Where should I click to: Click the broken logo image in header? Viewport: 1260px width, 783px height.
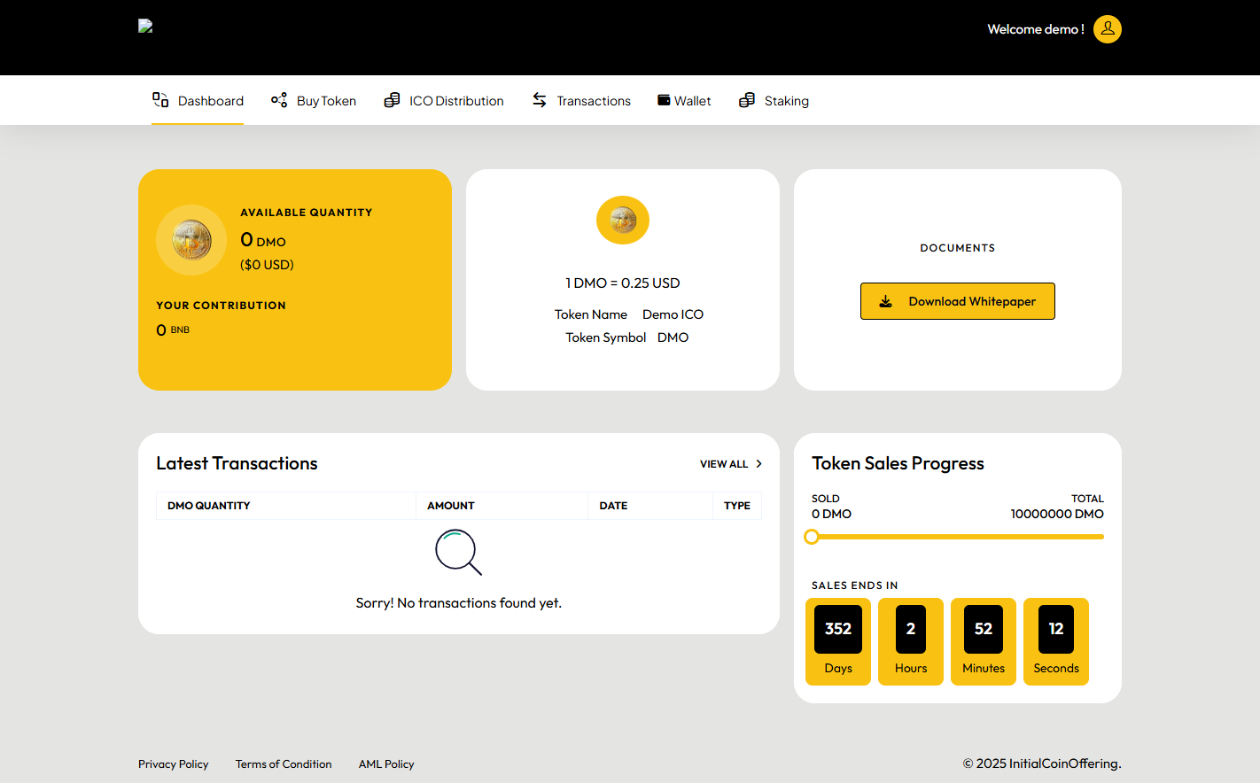(145, 26)
